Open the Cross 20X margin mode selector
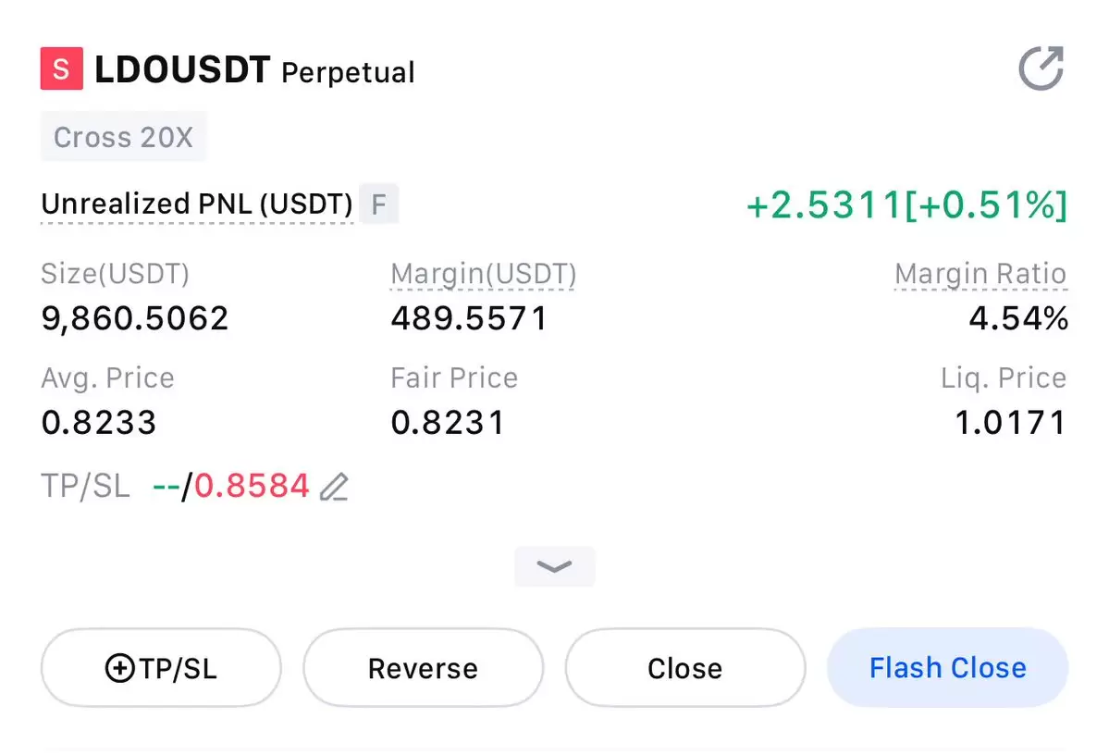Image resolution: width=1109 pixels, height=755 pixels. pyautogui.click(x=124, y=137)
